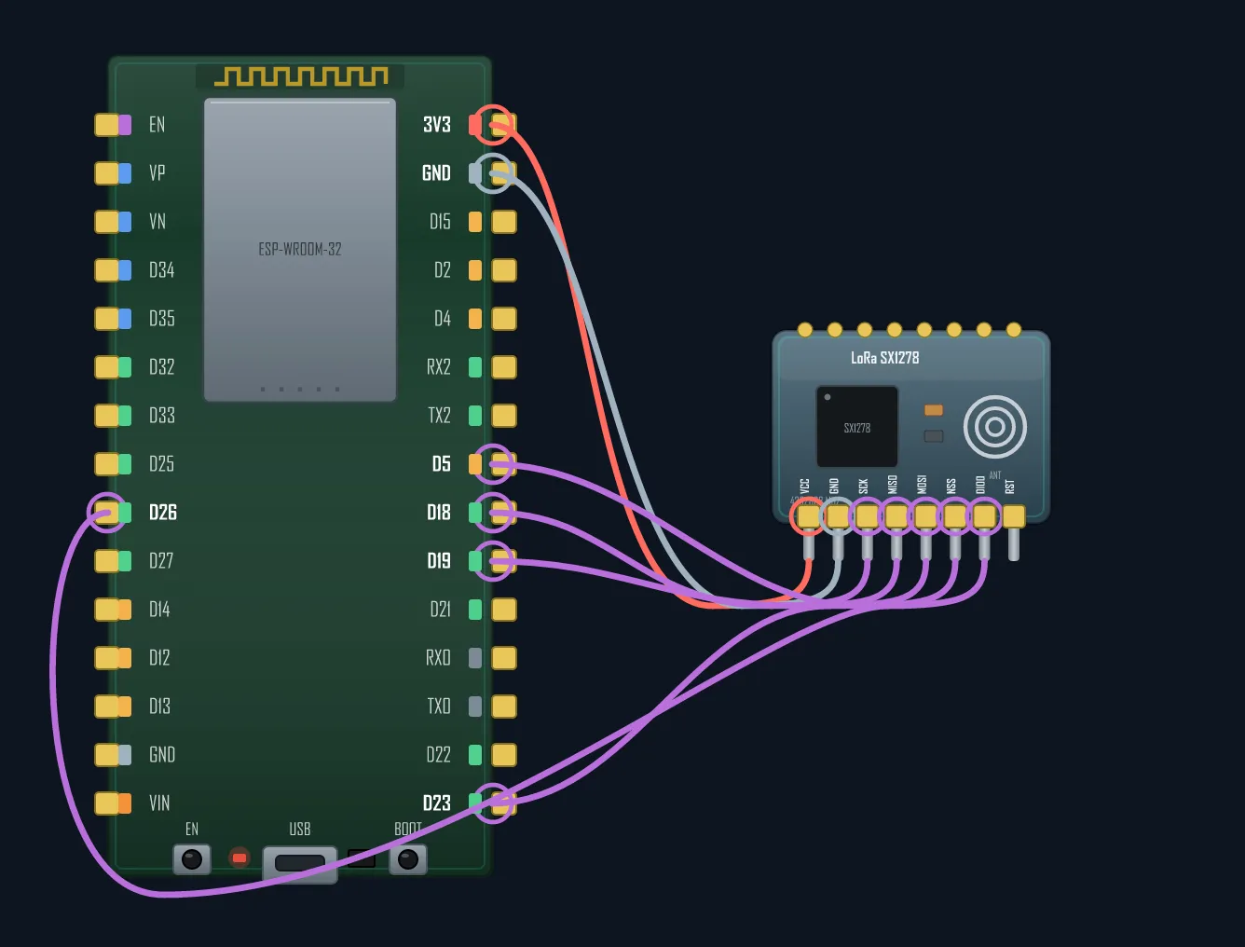This screenshot has height=947, width=1245.
Task: Select the D33 pin pad
Action: [x=107, y=416]
